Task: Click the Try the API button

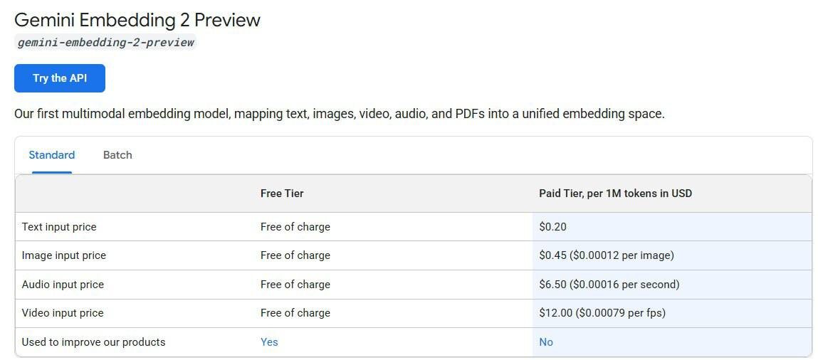Action: [60, 78]
